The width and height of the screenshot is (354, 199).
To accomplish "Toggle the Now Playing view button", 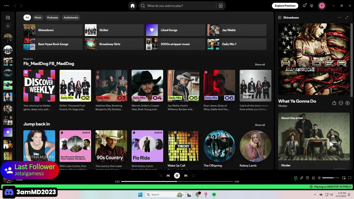I will pos(296,178).
